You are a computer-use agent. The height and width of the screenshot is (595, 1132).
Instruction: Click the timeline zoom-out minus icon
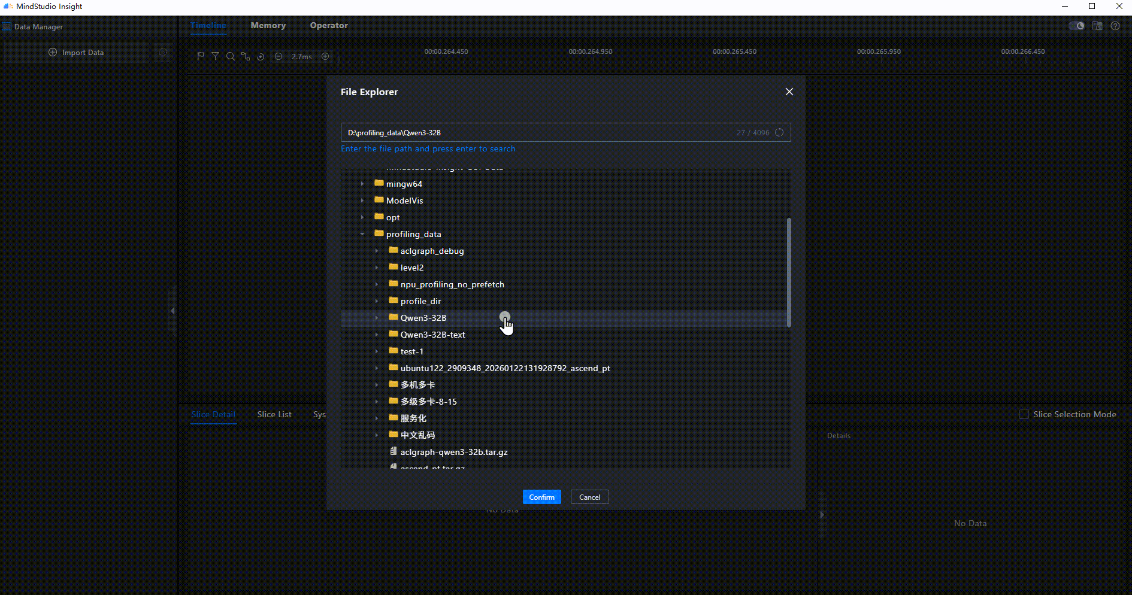coord(279,56)
